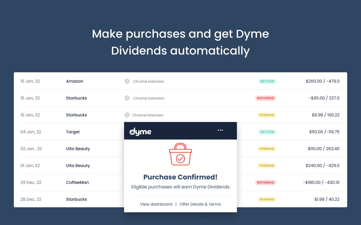
Task: Select Starbucks merchant in 15 Jan row
Action: [x=76, y=98]
